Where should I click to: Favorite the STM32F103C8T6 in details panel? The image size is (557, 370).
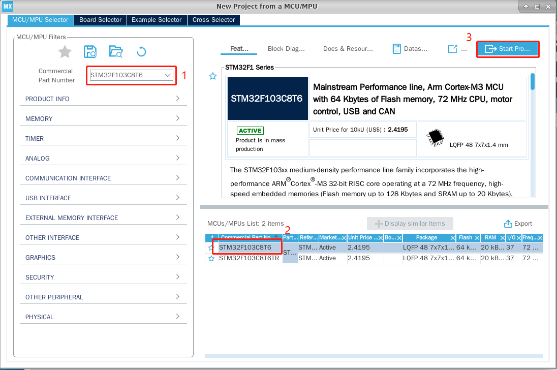pyautogui.click(x=213, y=76)
